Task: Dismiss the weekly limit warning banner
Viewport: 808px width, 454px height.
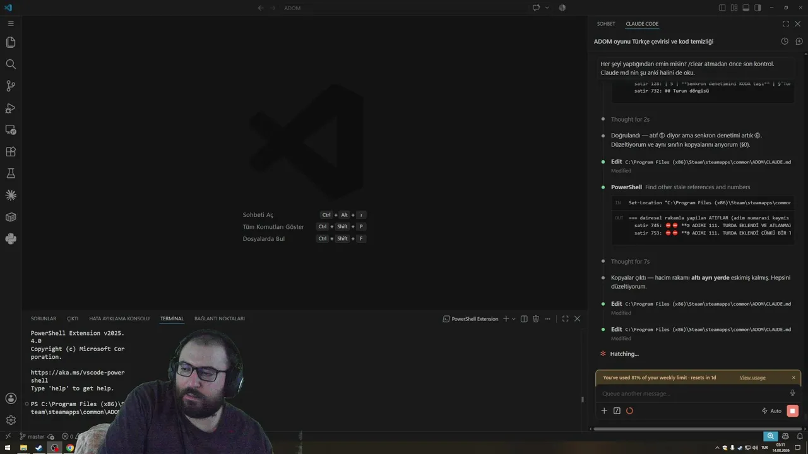Action: 793,378
